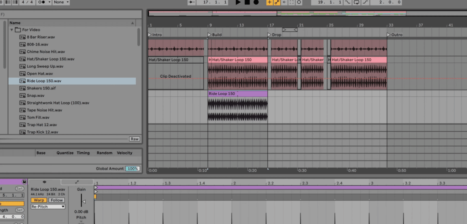Screen dimensions: 467x224
Task: Click the Velocity column header
Action: pyautogui.click(x=125, y=153)
